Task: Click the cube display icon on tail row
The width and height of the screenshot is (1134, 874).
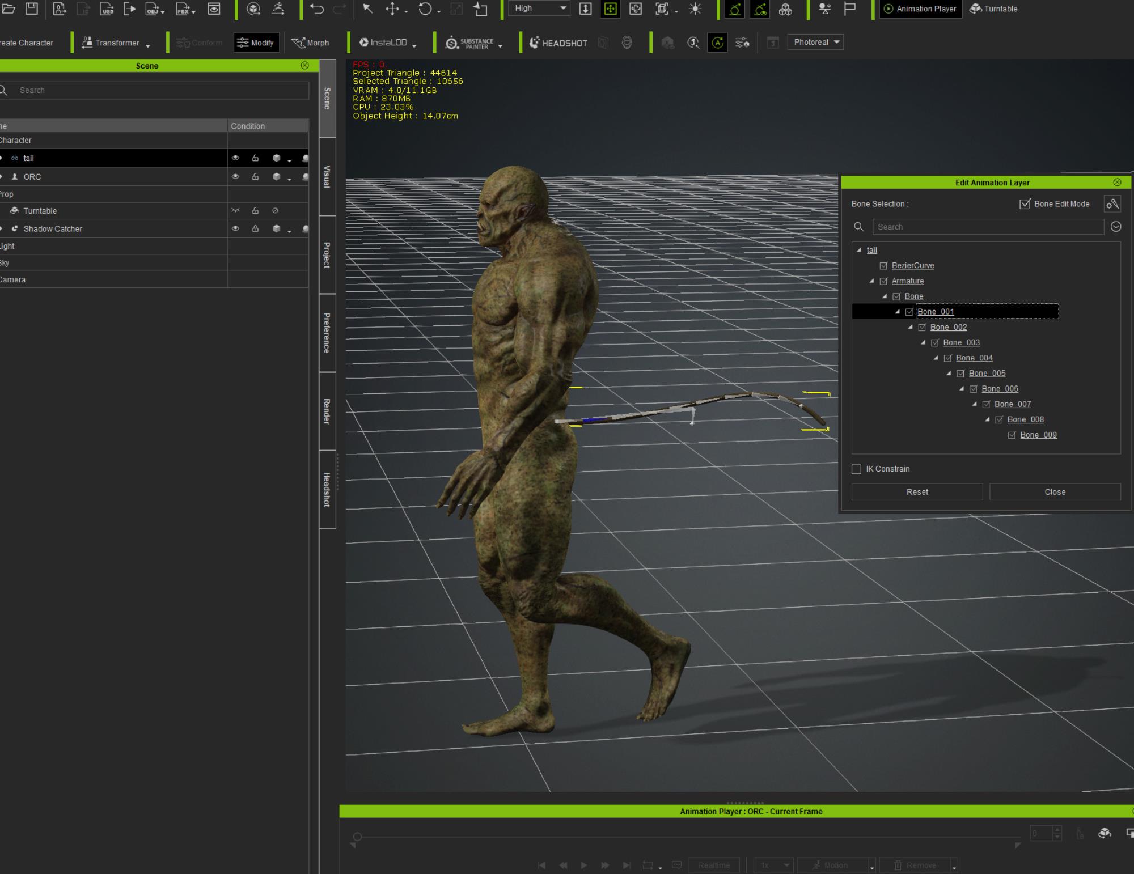Action: click(276, 158)
